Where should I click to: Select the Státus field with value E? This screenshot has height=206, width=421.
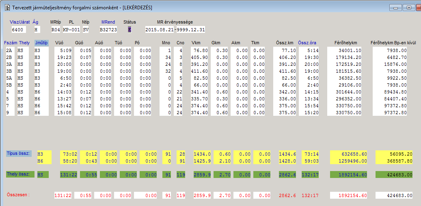(130, 30)
